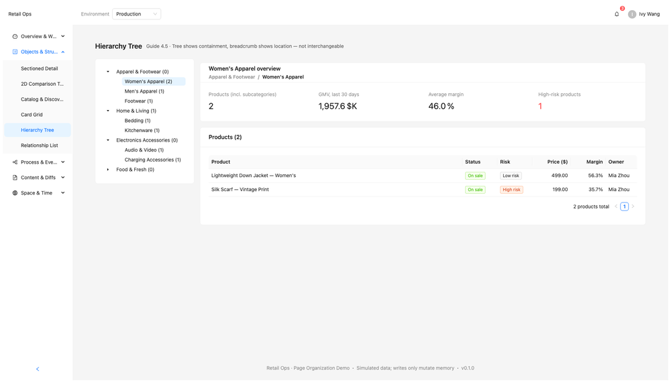Open the Environment Production dropdown
671x383 pixels.
136,14
